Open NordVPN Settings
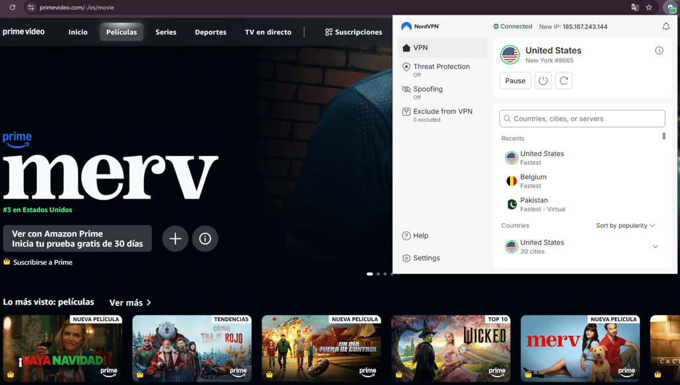Image resolution: width=680 pixels, height=385 pixels. 421,258
